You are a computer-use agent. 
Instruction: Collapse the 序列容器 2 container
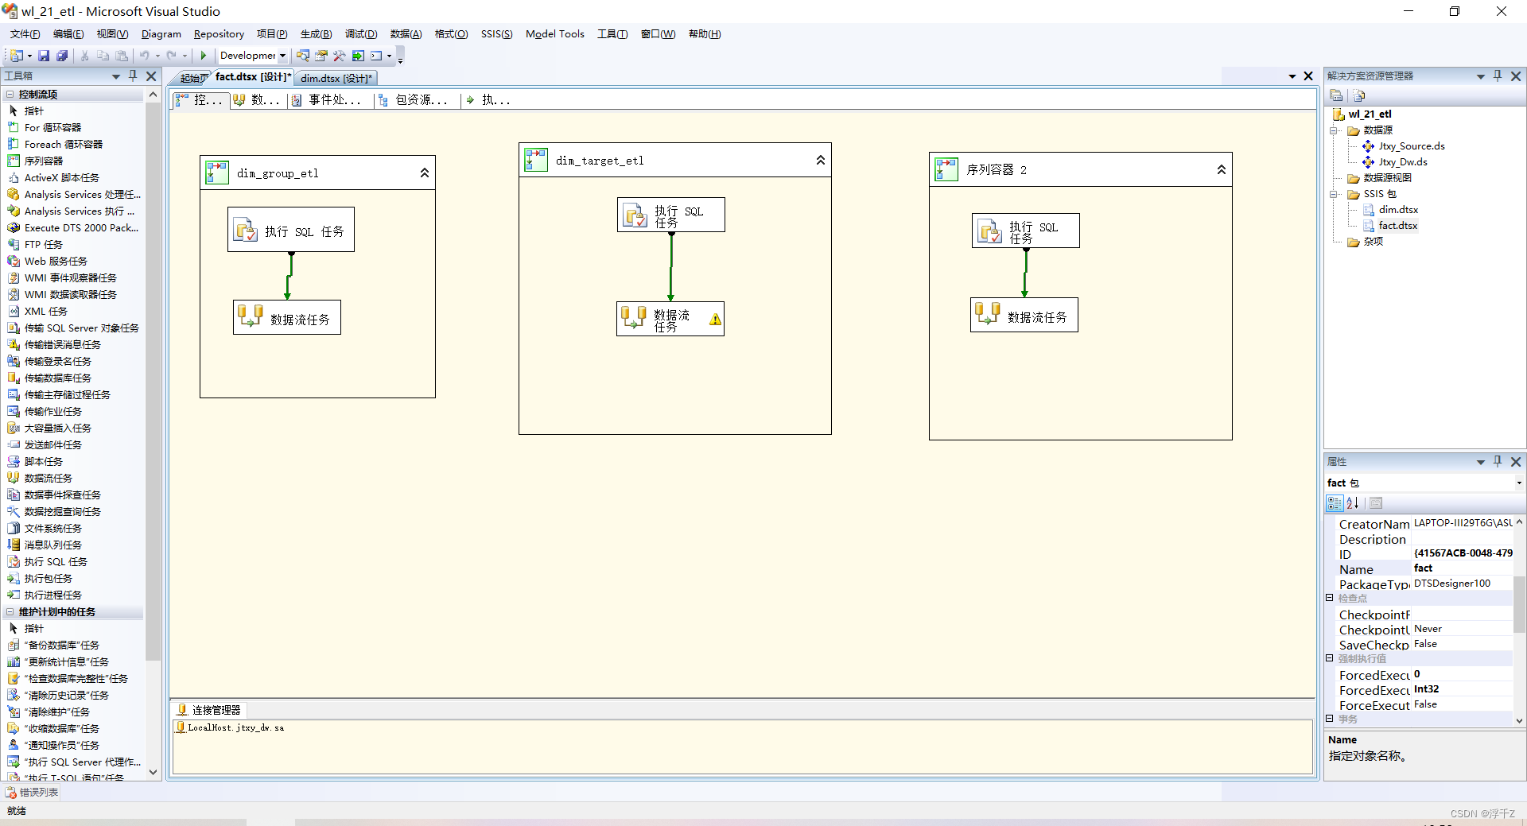[1222, 169]
